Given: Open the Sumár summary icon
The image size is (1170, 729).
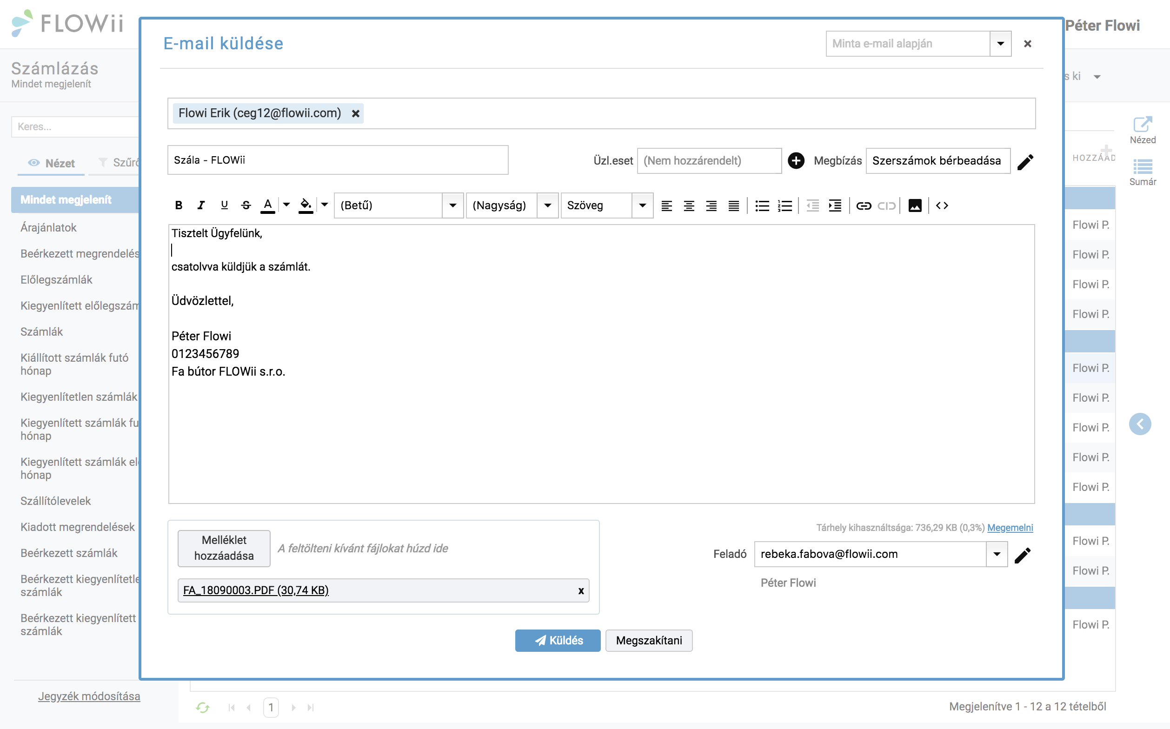Looking at the screenshot, I should (x=1143, y=172).
